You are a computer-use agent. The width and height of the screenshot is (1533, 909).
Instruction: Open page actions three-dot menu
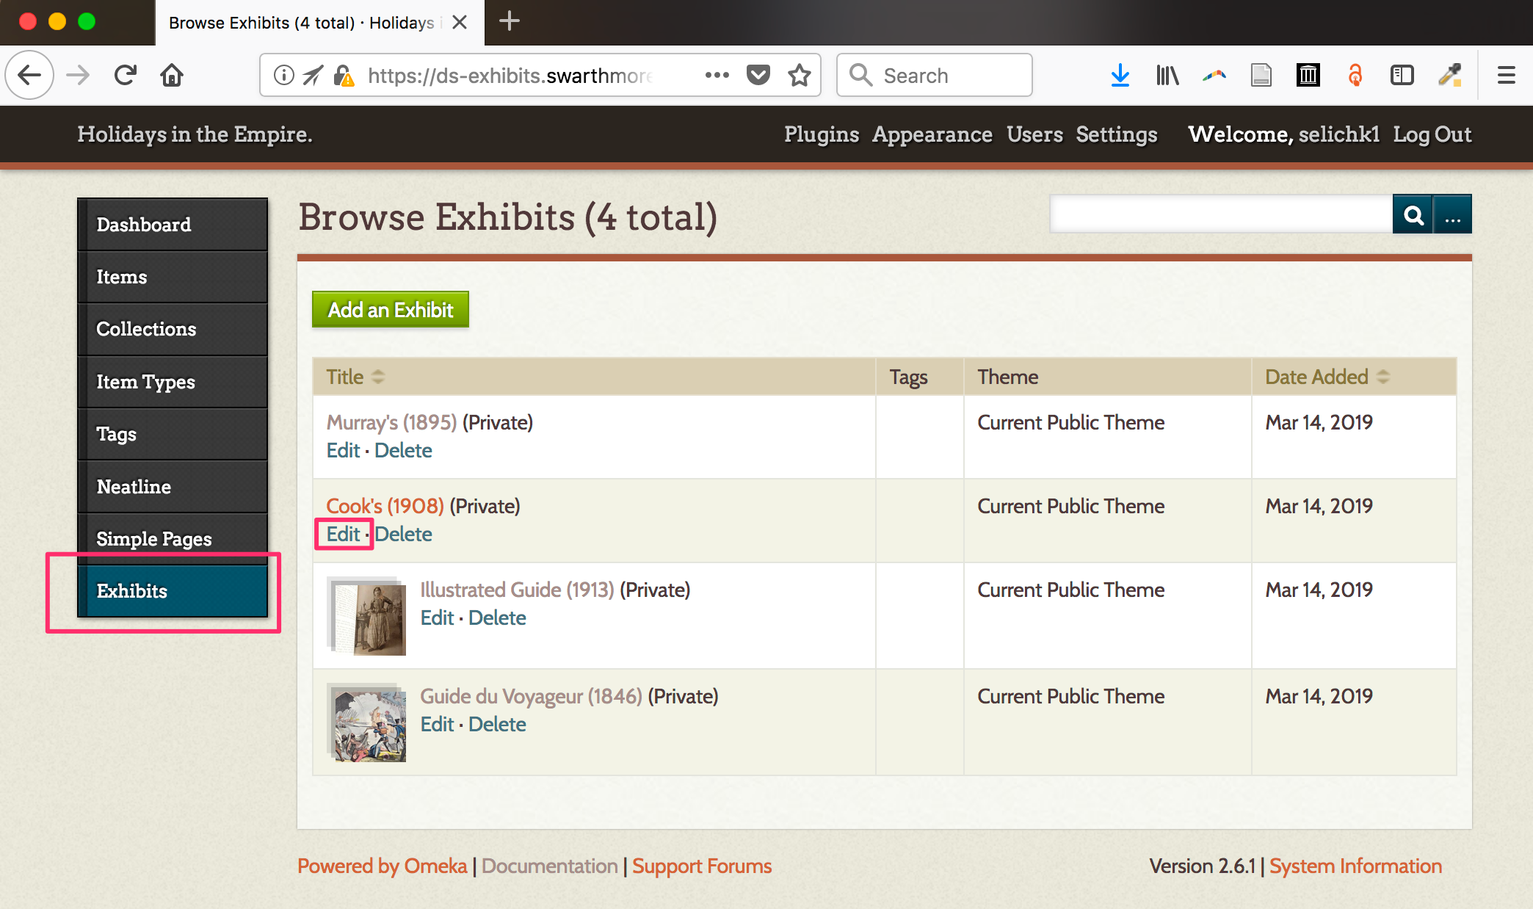(x=717, y=75)
